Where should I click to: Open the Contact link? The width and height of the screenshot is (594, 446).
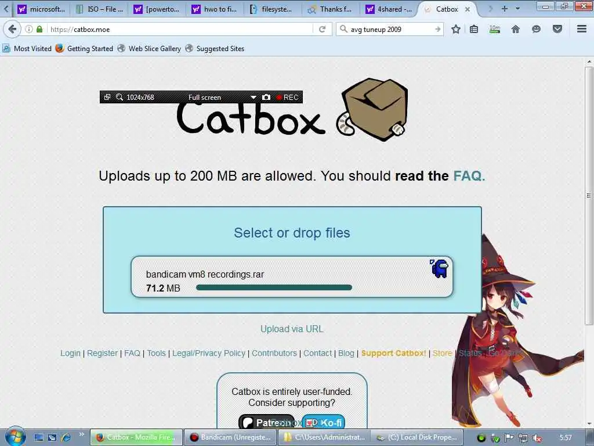(317, 353)
